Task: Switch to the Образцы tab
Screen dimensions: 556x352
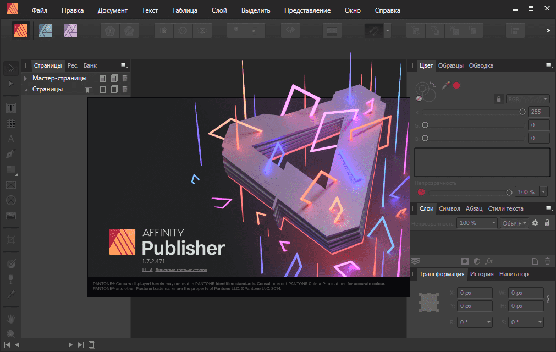Action: point(451,65)
